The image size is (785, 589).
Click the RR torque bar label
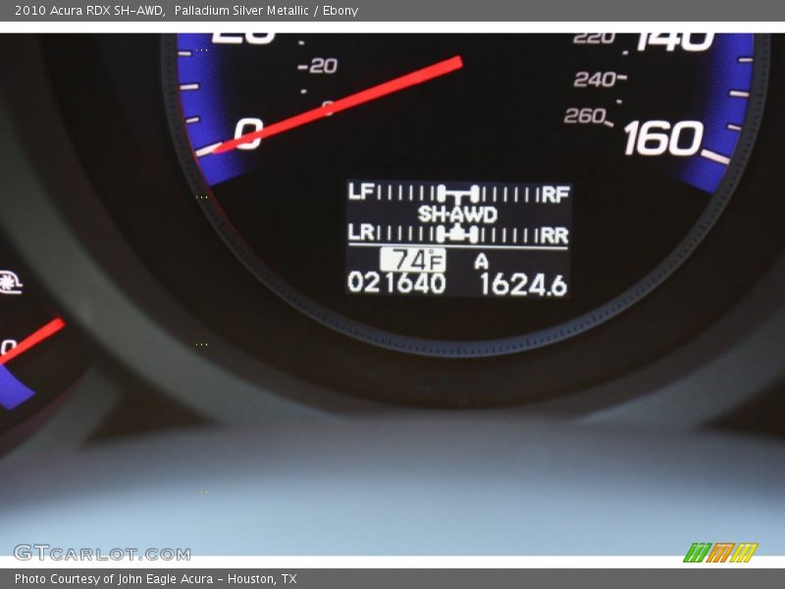pos(554,236)
